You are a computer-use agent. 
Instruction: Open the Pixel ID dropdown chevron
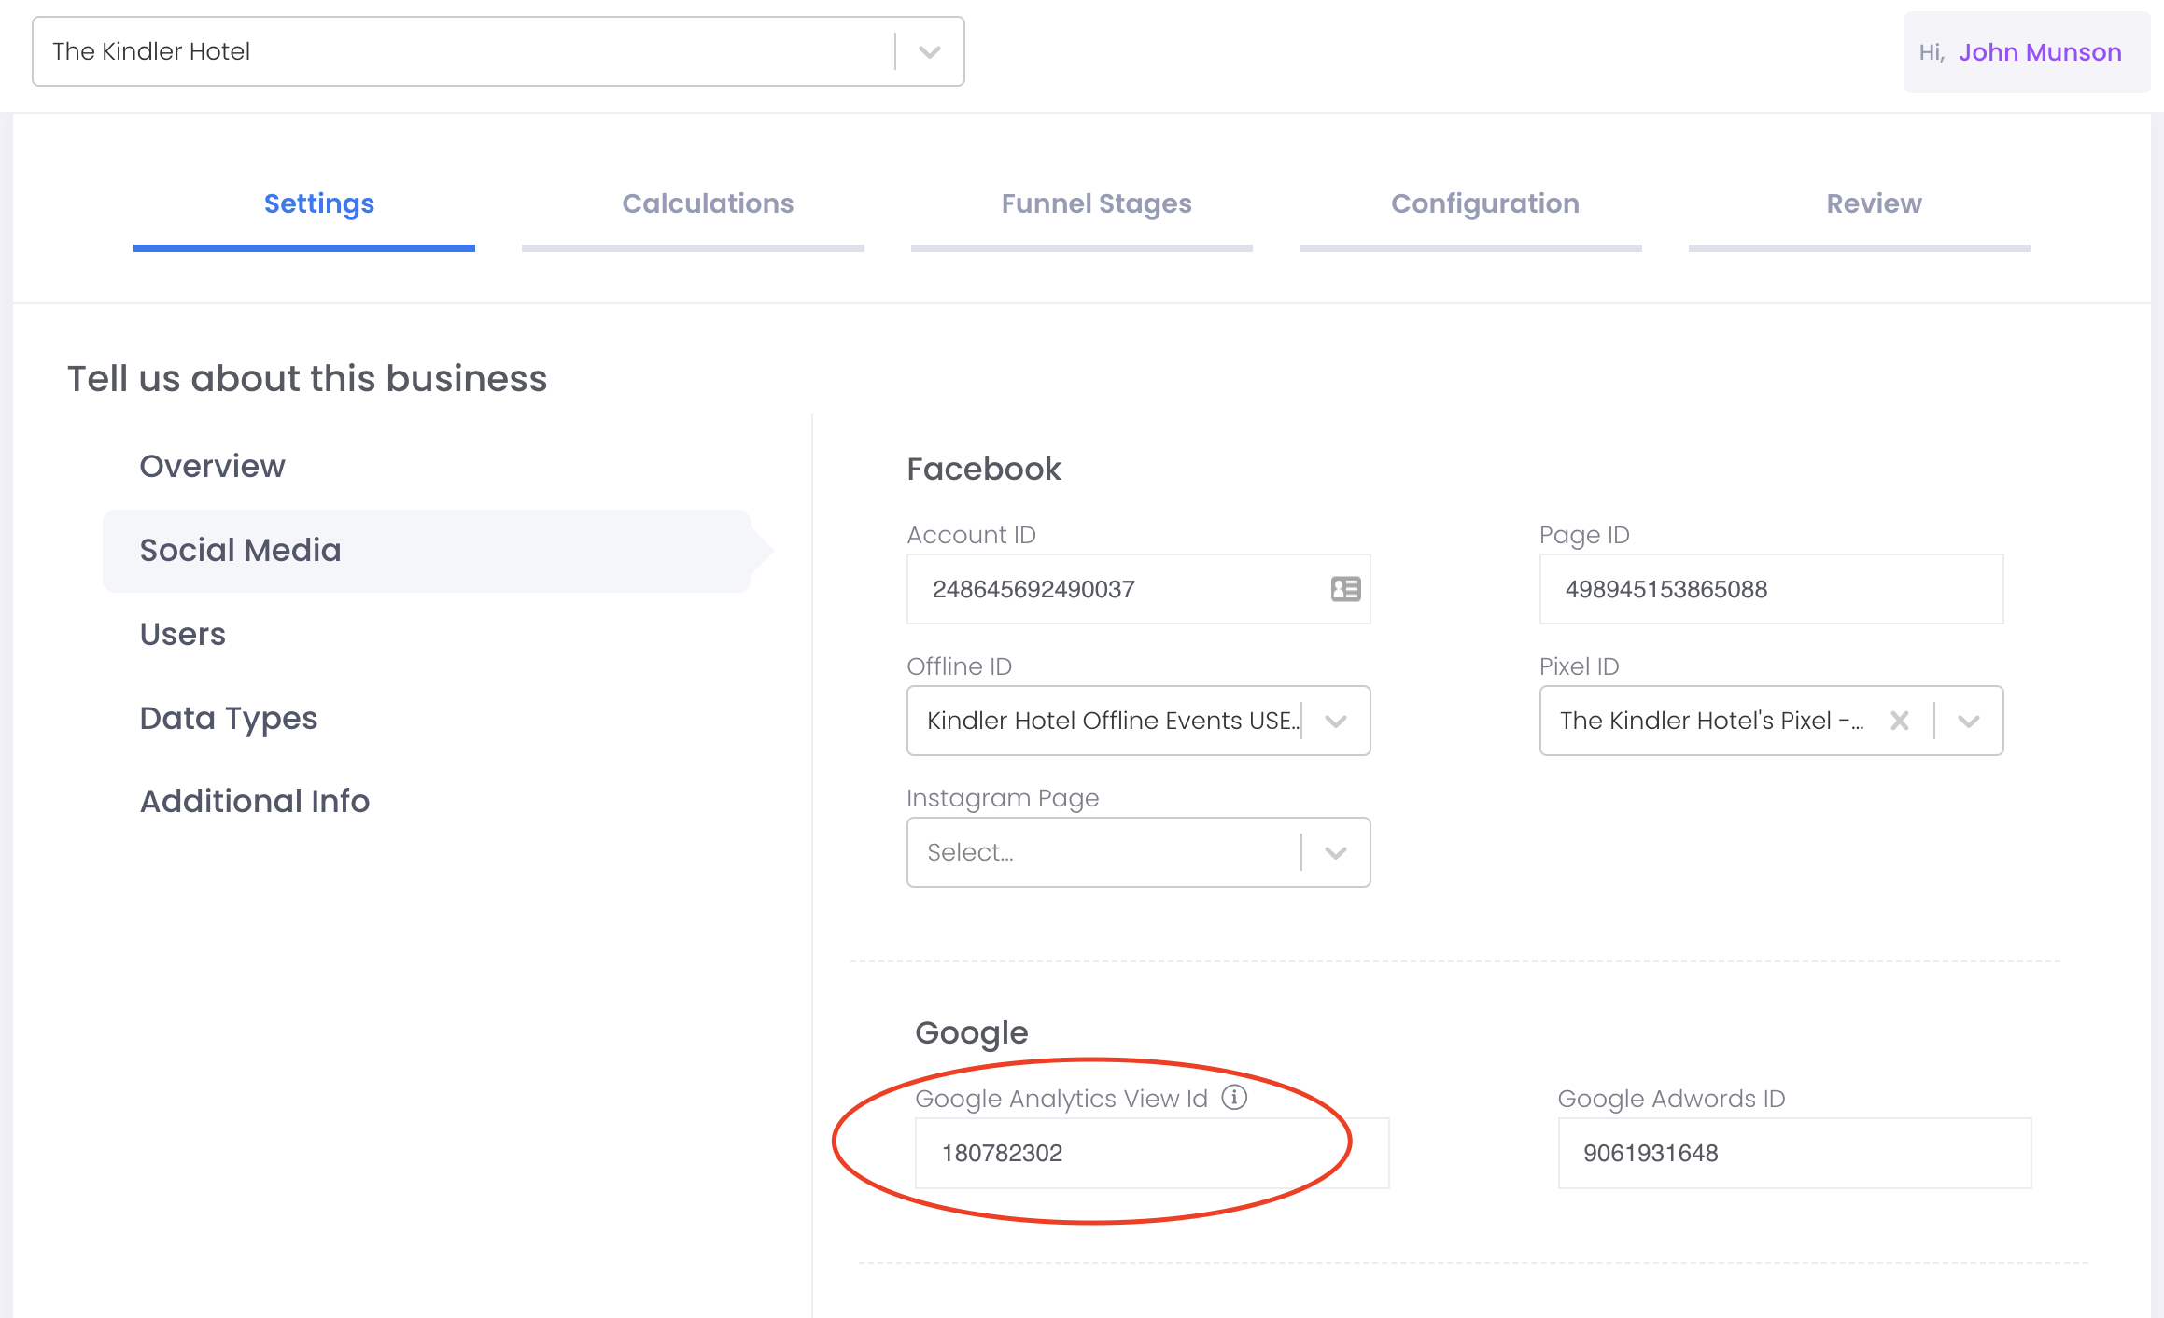click(x=1969, y=721)
